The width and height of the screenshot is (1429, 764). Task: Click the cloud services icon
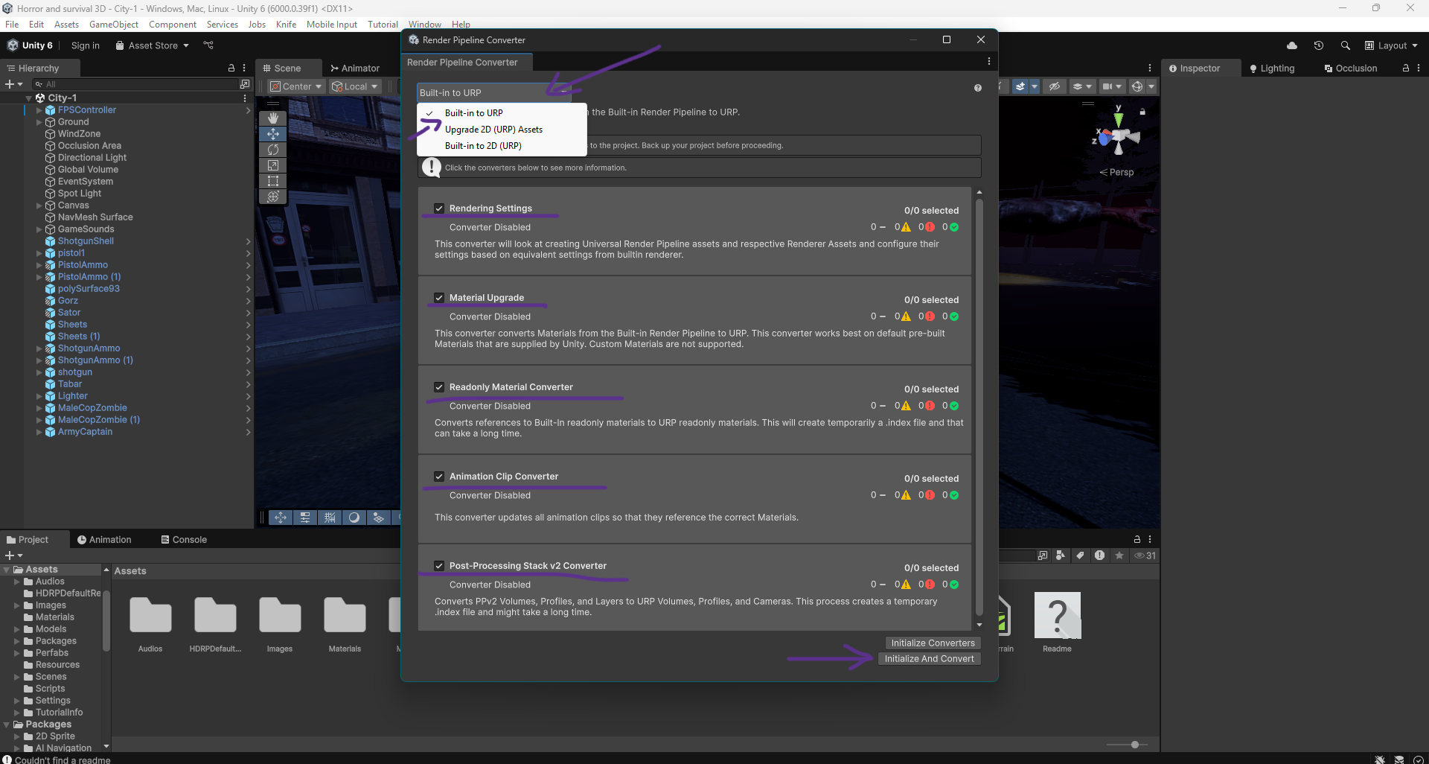pos(1292,45)
